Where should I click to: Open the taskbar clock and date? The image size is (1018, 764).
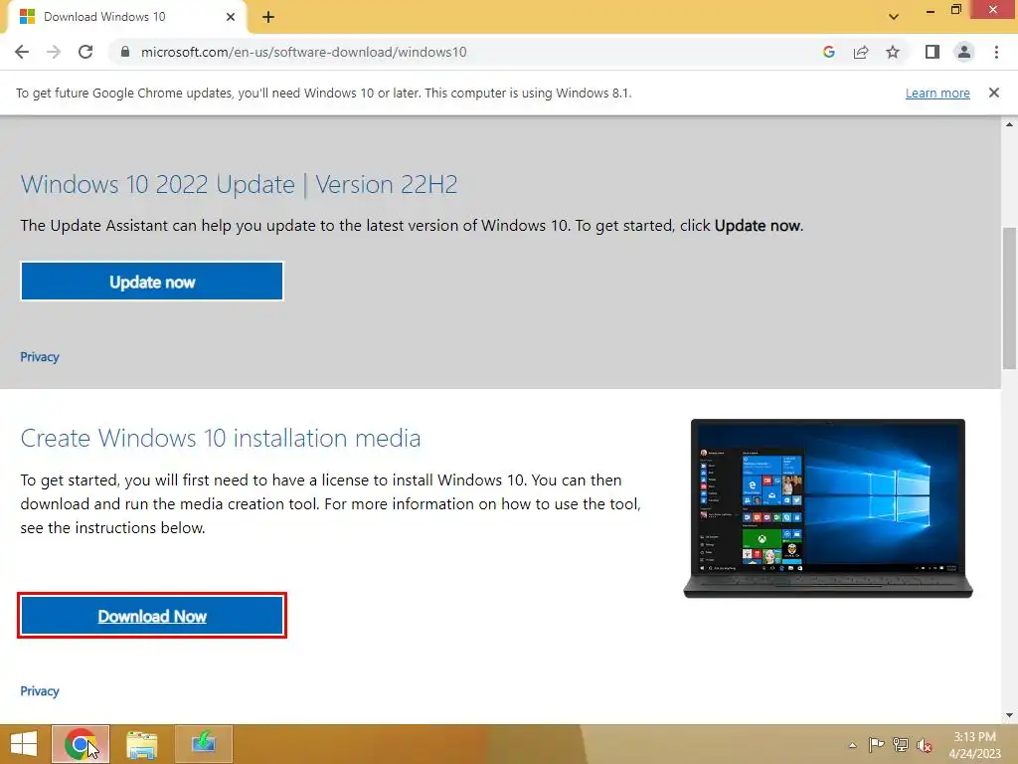pyautogui.click(x=974, y=744)
